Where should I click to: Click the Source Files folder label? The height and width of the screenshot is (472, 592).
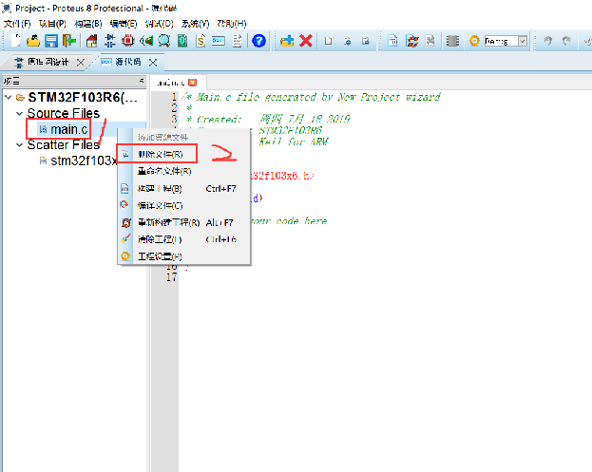click(x=63, y=113)
